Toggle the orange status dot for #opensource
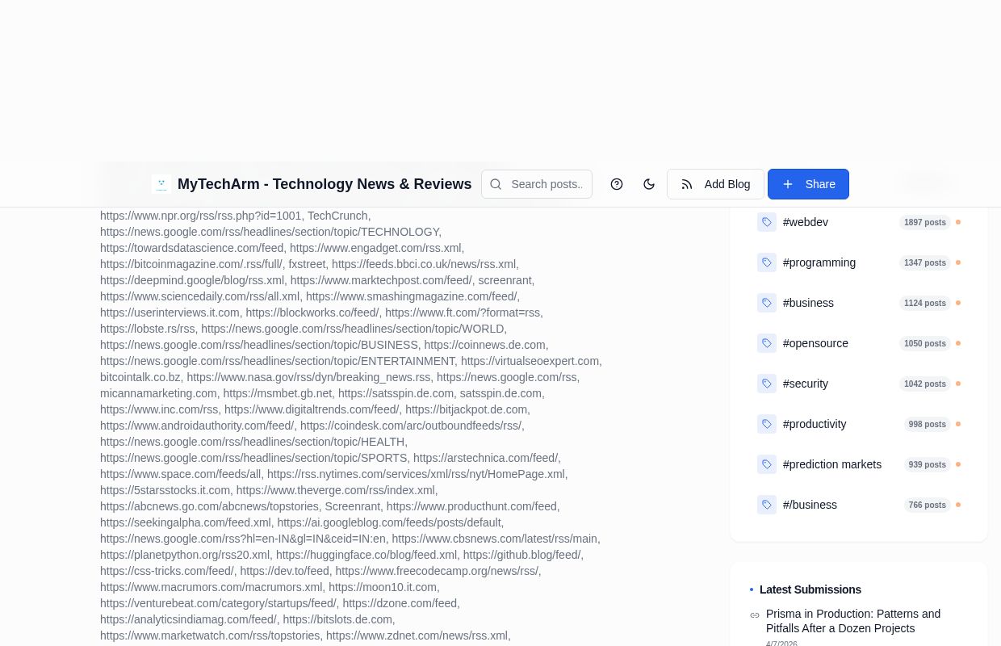 pos(958,343)
